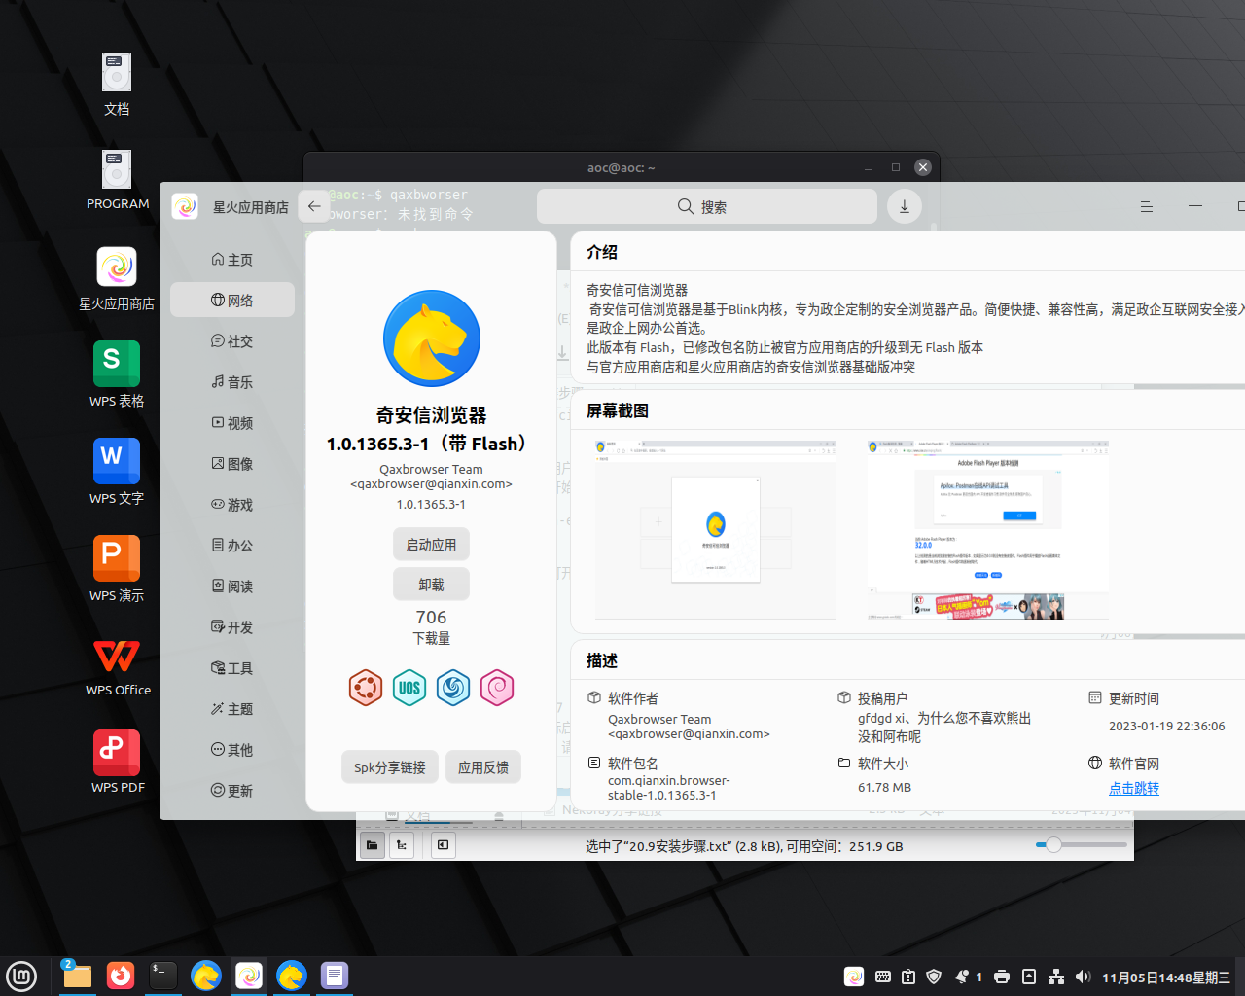
Task: Go to the 主页 category
Action: click(x=232, y=260)
